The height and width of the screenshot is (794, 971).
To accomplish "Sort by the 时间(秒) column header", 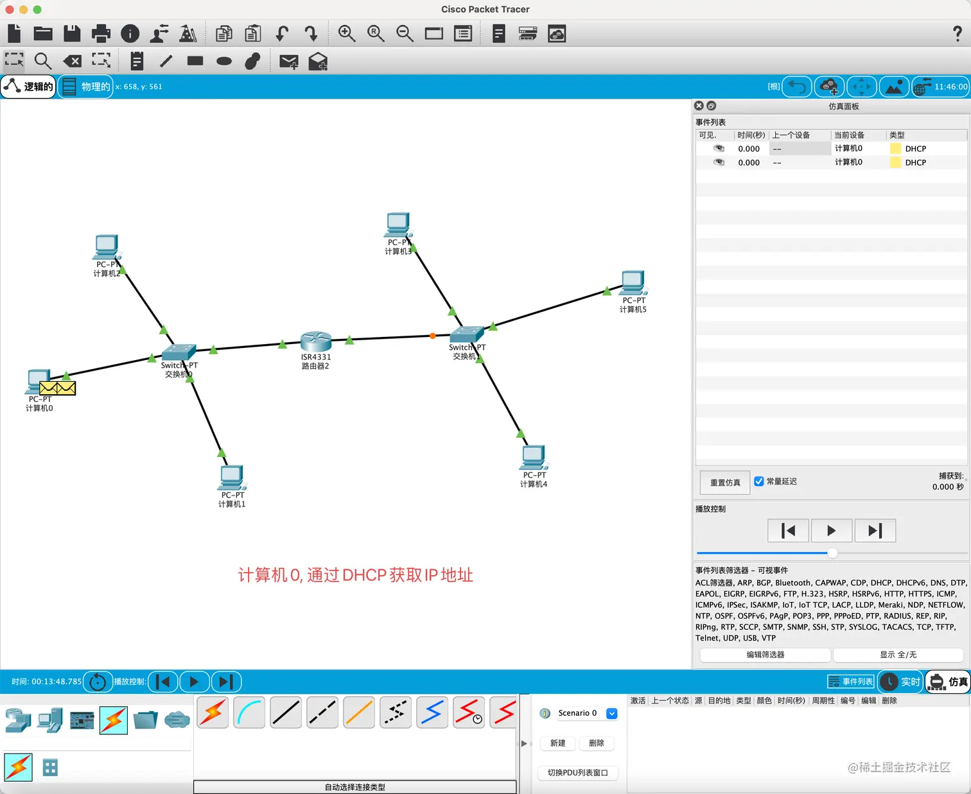I will click(751, 135).
